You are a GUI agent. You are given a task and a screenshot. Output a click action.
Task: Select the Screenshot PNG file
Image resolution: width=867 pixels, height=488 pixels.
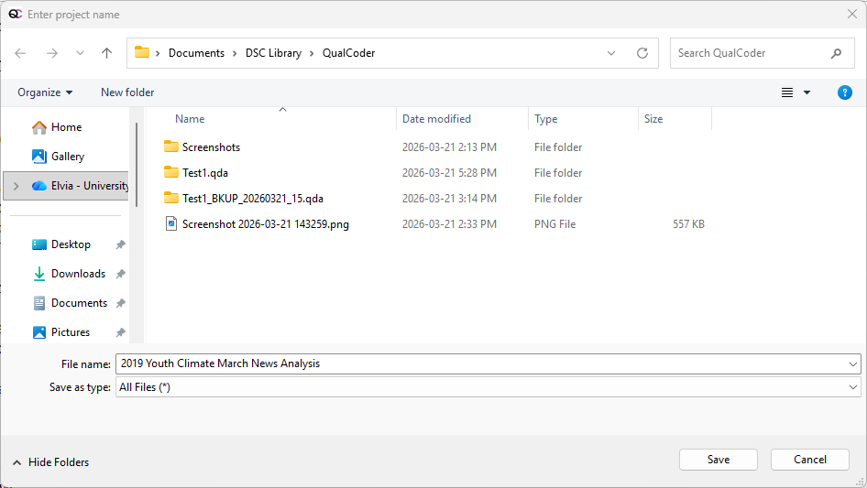point(265,224)
